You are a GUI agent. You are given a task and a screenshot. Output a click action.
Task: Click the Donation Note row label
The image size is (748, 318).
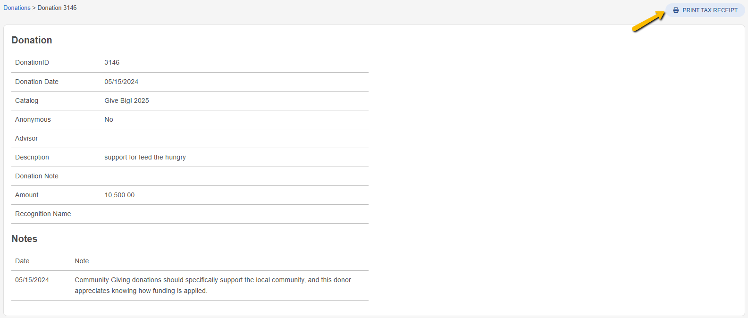pos(37,176)
